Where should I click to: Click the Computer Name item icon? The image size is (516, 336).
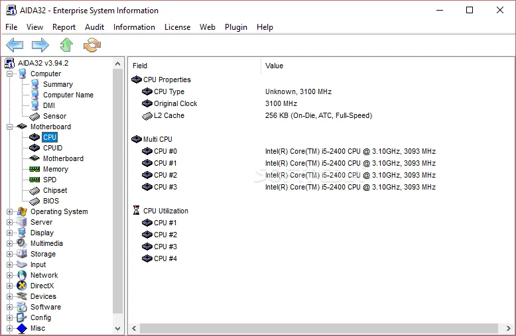pyautogui.click(x=35, y=95)
